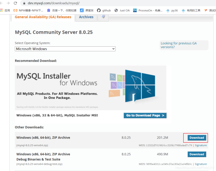Click the apps grid shortcut in bookmarks bar

pos(5,11)
